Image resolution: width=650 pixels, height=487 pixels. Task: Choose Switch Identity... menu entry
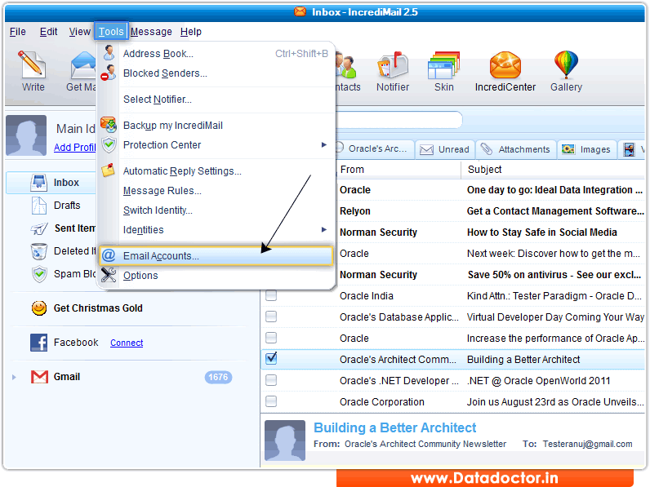158,210
